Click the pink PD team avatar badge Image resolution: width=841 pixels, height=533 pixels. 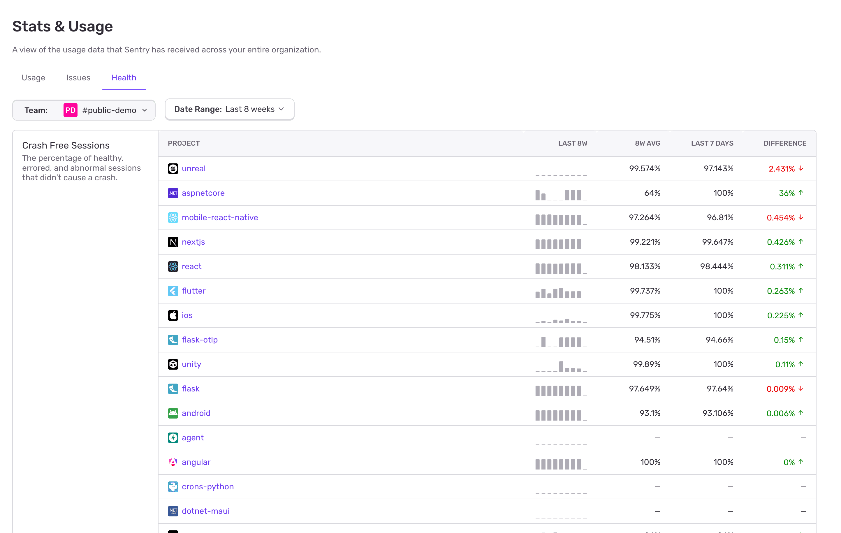[x=70, y=110]
